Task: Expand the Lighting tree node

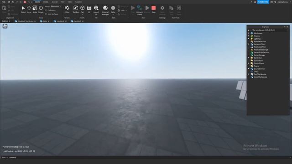Action: [248, 39]
